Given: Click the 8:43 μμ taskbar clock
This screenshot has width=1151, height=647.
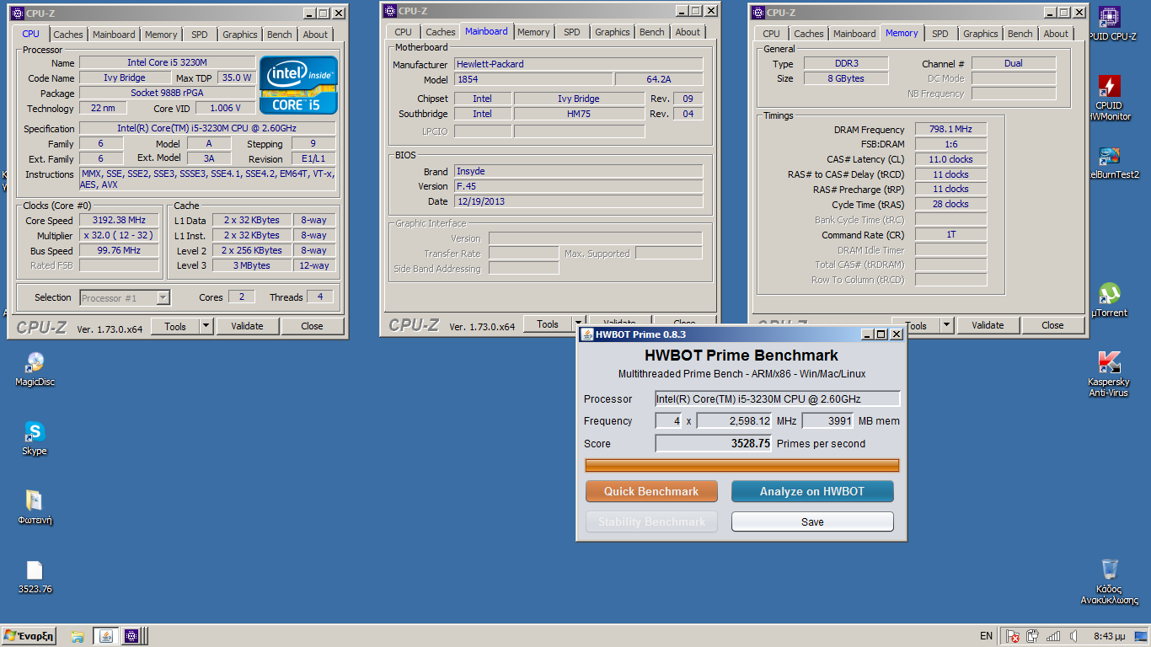Looking at the screenshot, I should pyautogui.click(x=1108, y=636).
